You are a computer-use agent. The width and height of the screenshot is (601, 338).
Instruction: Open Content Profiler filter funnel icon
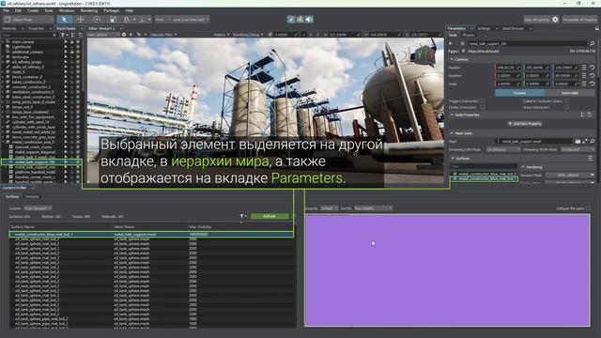pyautogui.click(x=242, y=216)
